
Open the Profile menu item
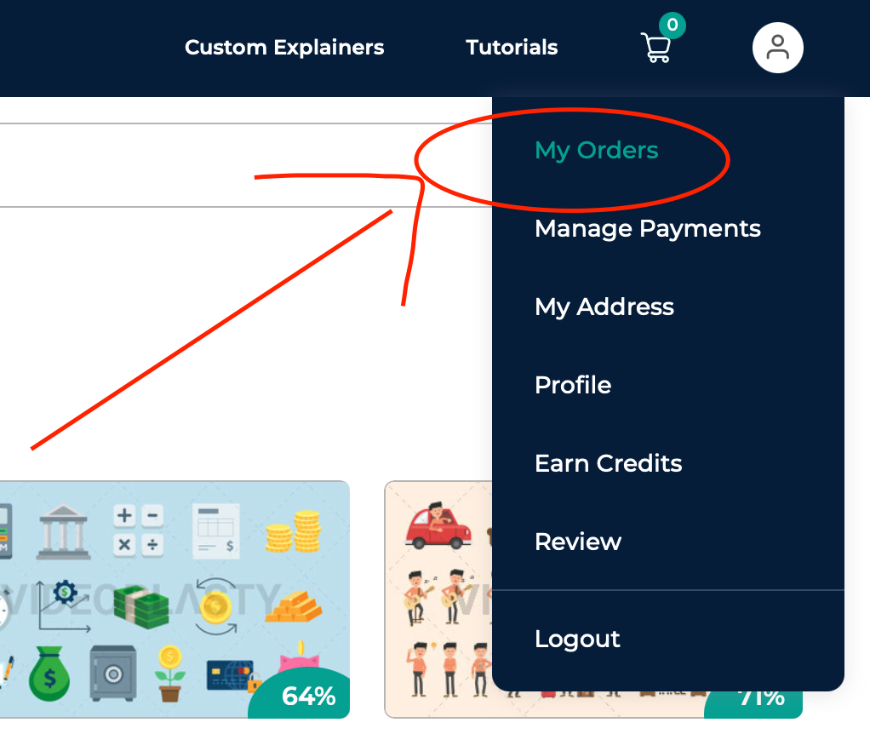[573, 385]
